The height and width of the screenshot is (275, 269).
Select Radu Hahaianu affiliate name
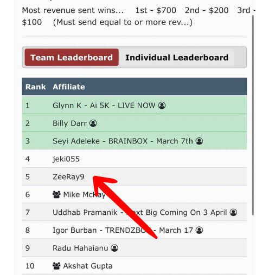(x=80, y=248)
